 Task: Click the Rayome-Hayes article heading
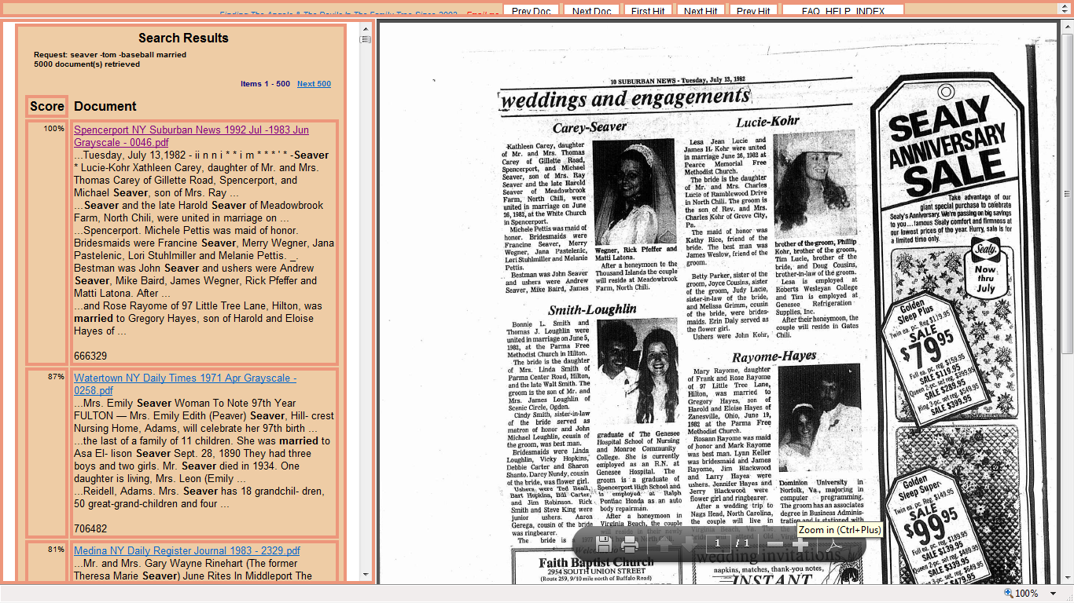point(775,356)
